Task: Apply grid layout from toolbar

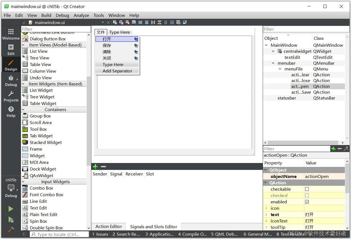Action: click(x=172, y=22)
